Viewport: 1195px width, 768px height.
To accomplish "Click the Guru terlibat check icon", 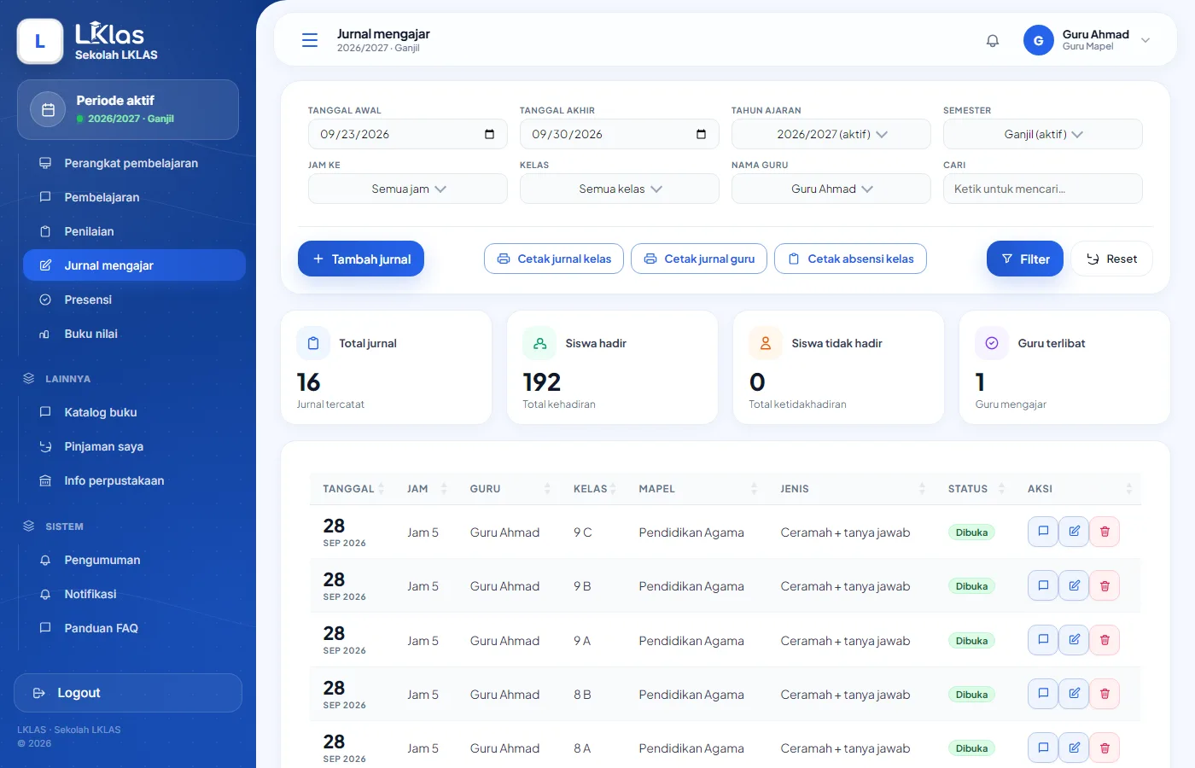I will coord(992,343).
